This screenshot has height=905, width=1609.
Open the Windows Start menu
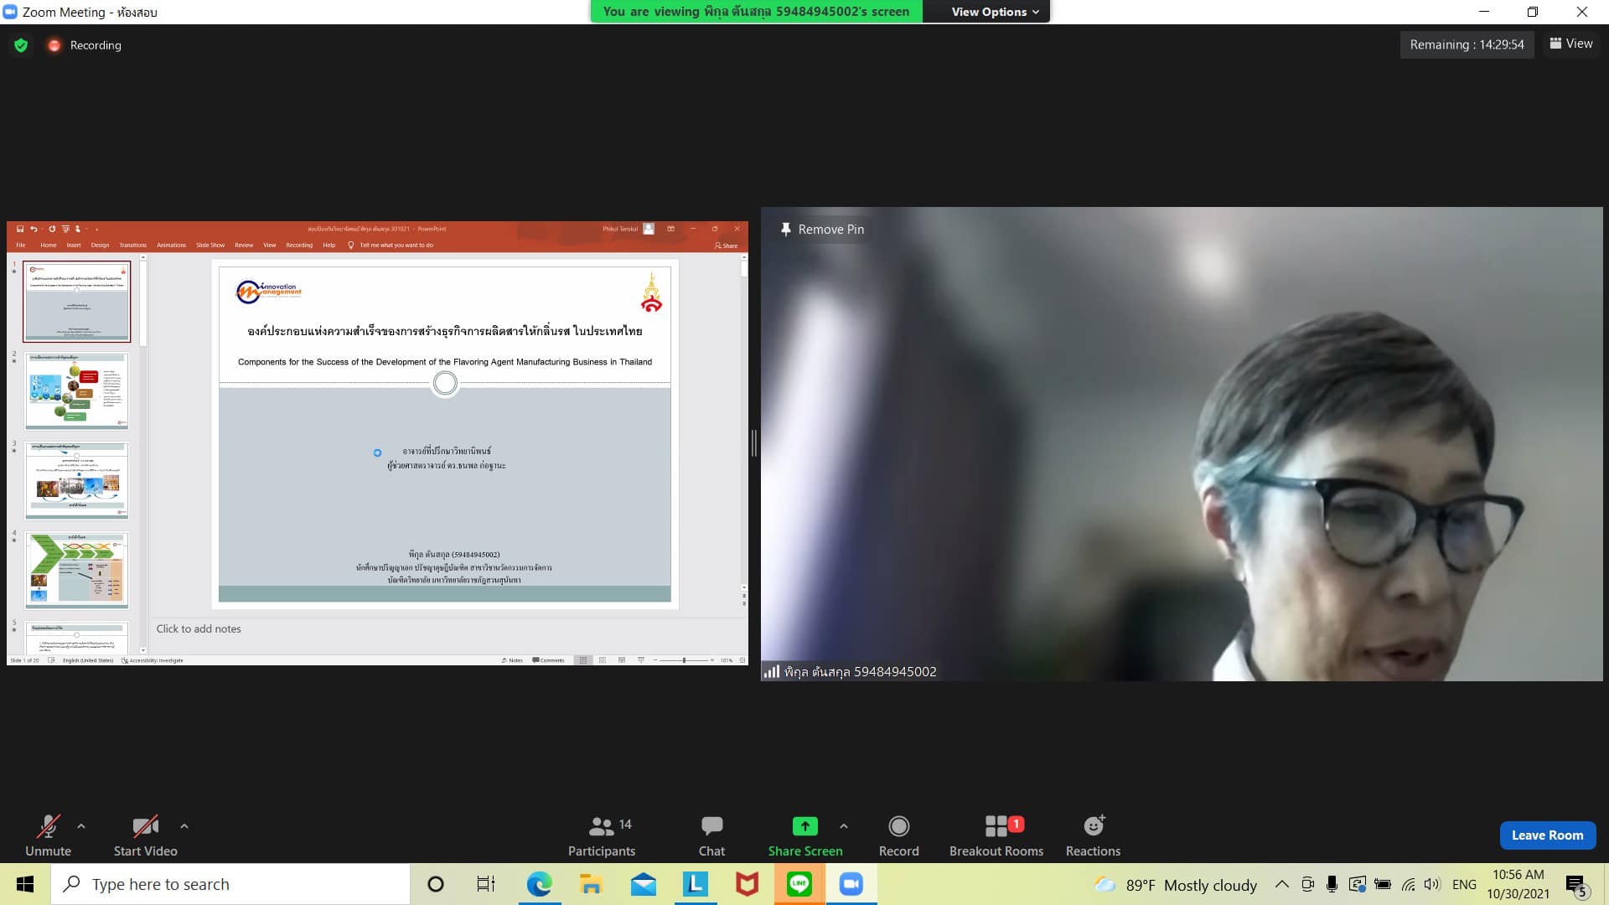[25, 884]
